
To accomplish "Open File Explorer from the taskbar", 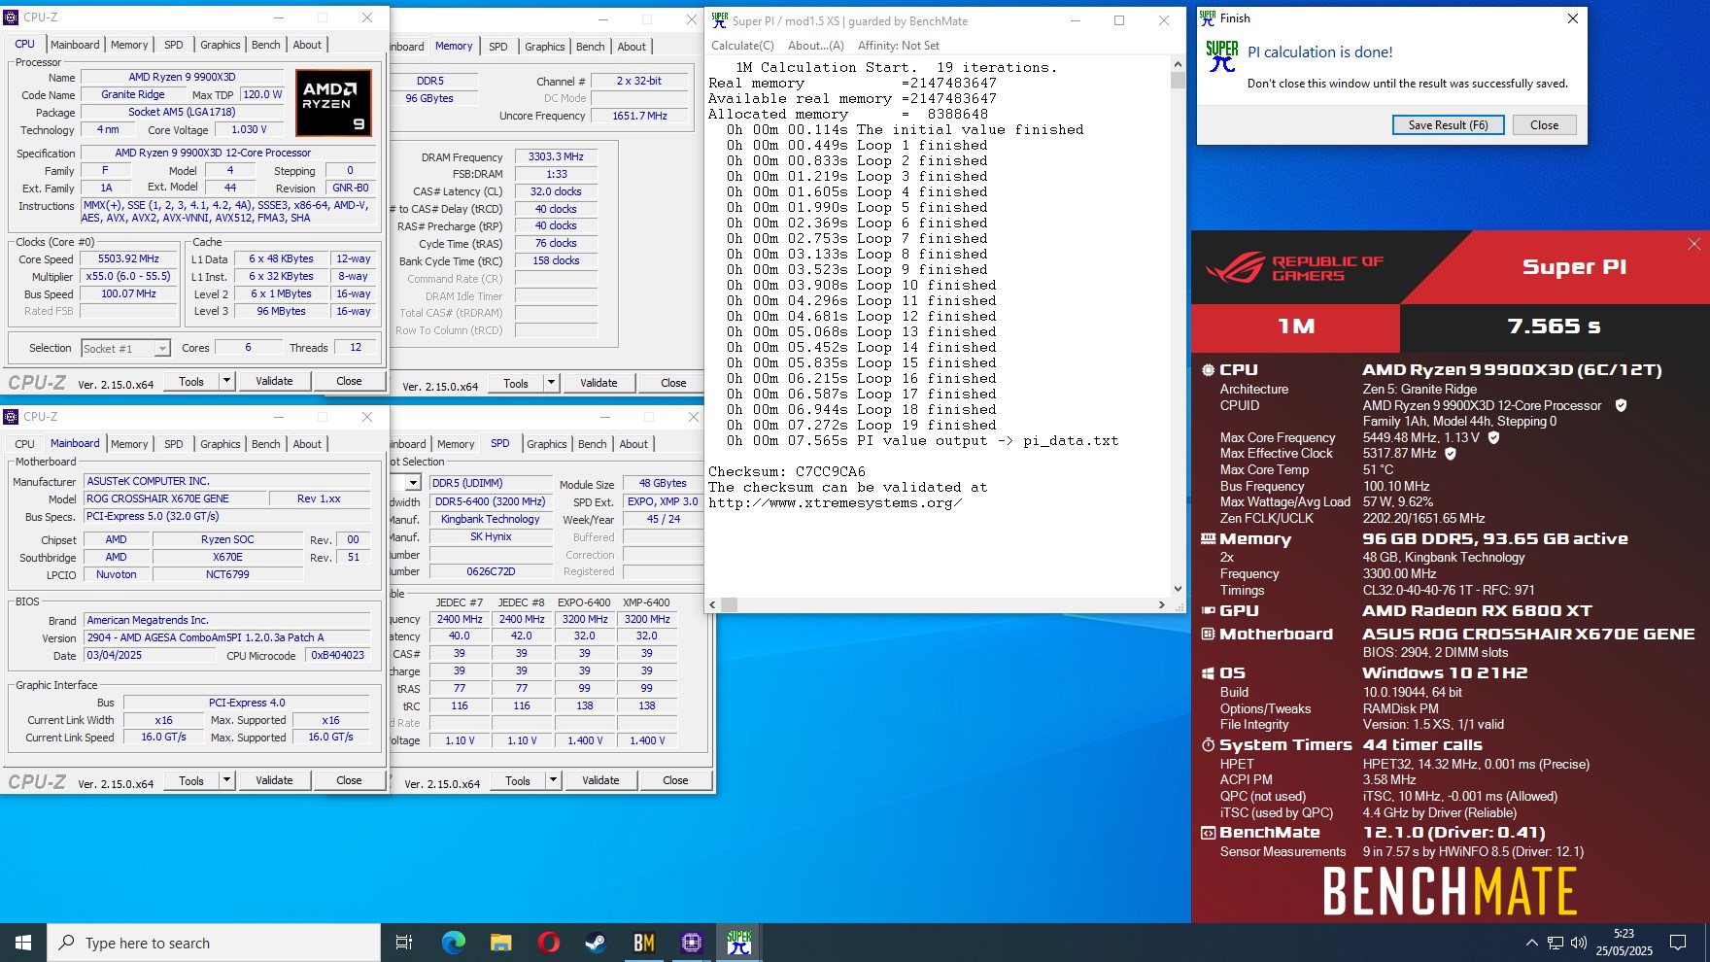I will [500, 943].
